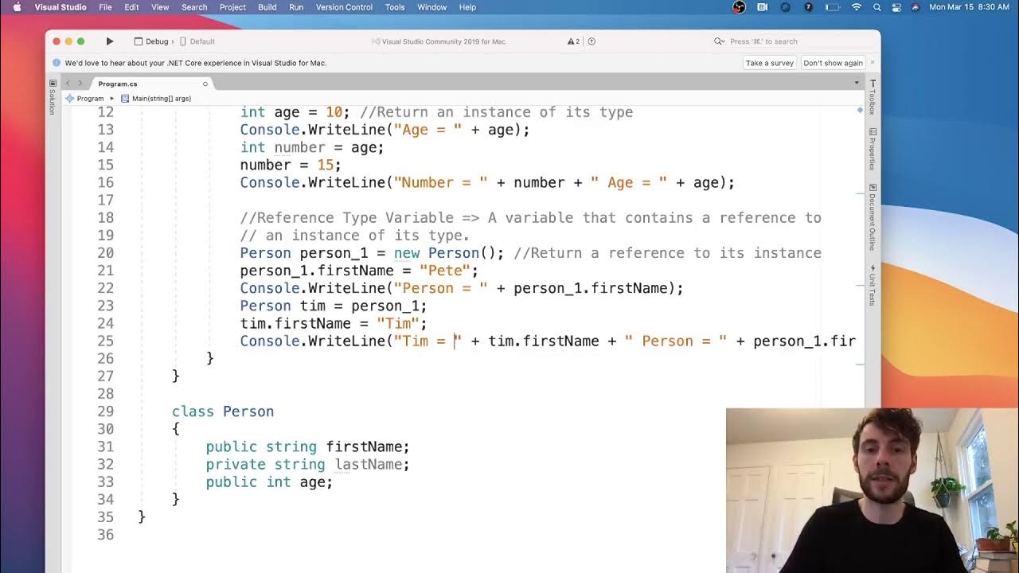Screen dimensions: 1019x573
Task: Navigate forward with the right arrow
Action: [x=80, y=84]
